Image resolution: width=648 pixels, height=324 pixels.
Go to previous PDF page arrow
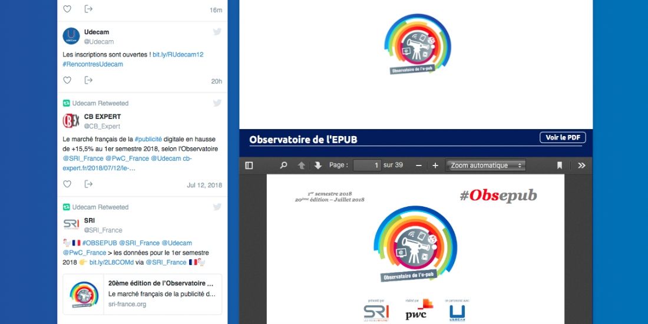point(301,166)
